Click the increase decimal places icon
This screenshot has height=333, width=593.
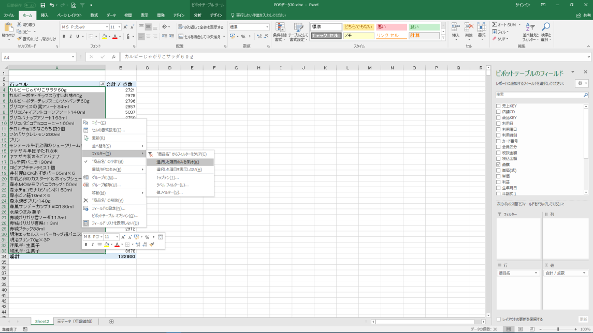point(259,37)
